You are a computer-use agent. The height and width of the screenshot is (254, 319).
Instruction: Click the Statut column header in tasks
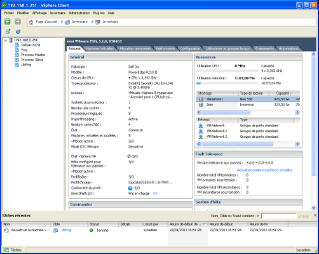point(103,224)
